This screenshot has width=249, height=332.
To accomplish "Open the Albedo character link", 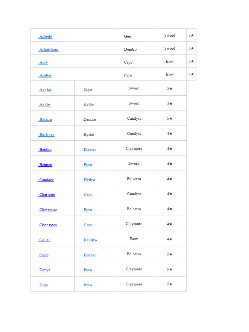I will (x=46, y=37).
